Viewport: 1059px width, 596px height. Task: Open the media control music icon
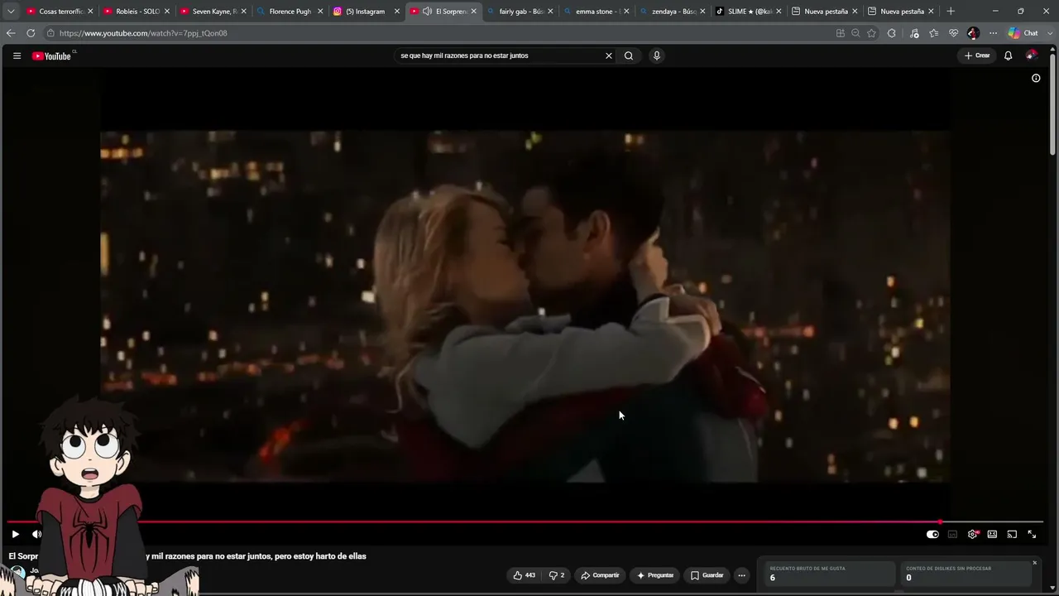[914, 33]
